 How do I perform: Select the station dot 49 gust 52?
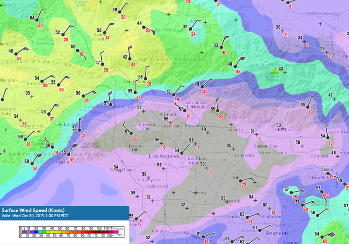(16, 54)
